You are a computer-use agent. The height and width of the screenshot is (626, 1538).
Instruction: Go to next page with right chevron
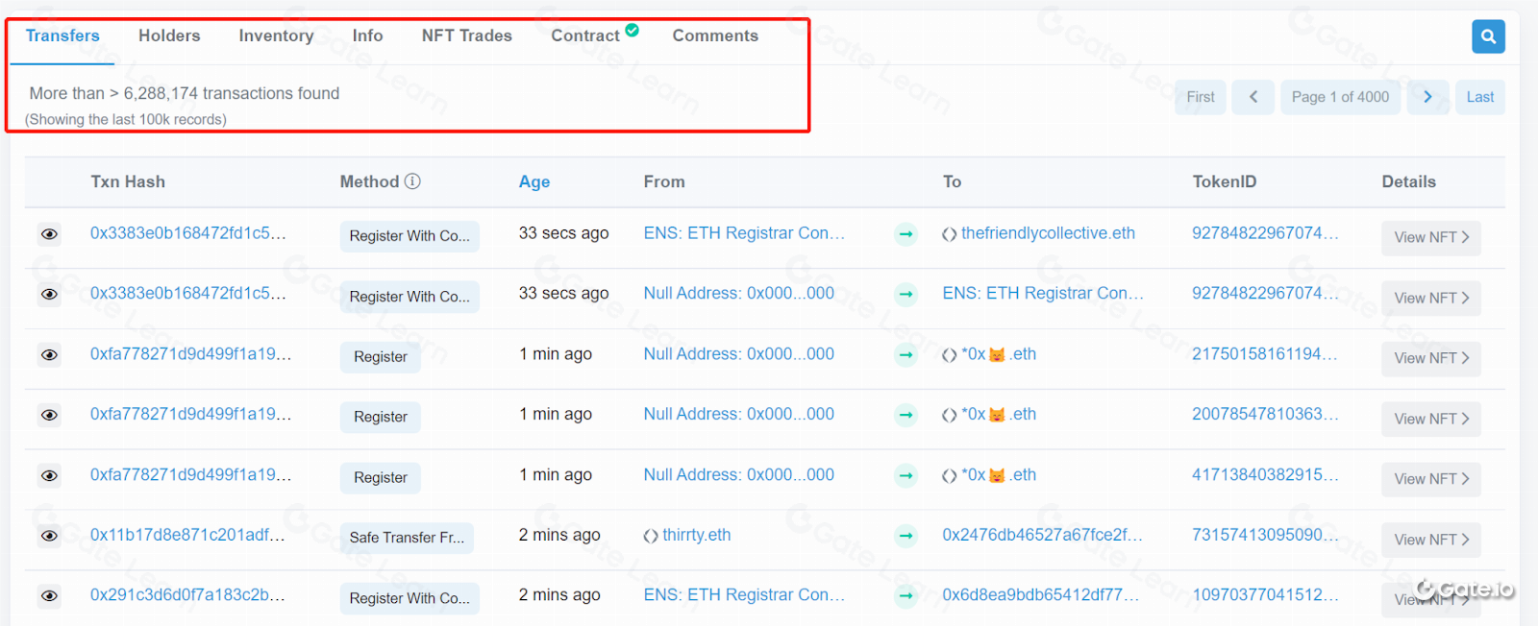click(1427, 97)
